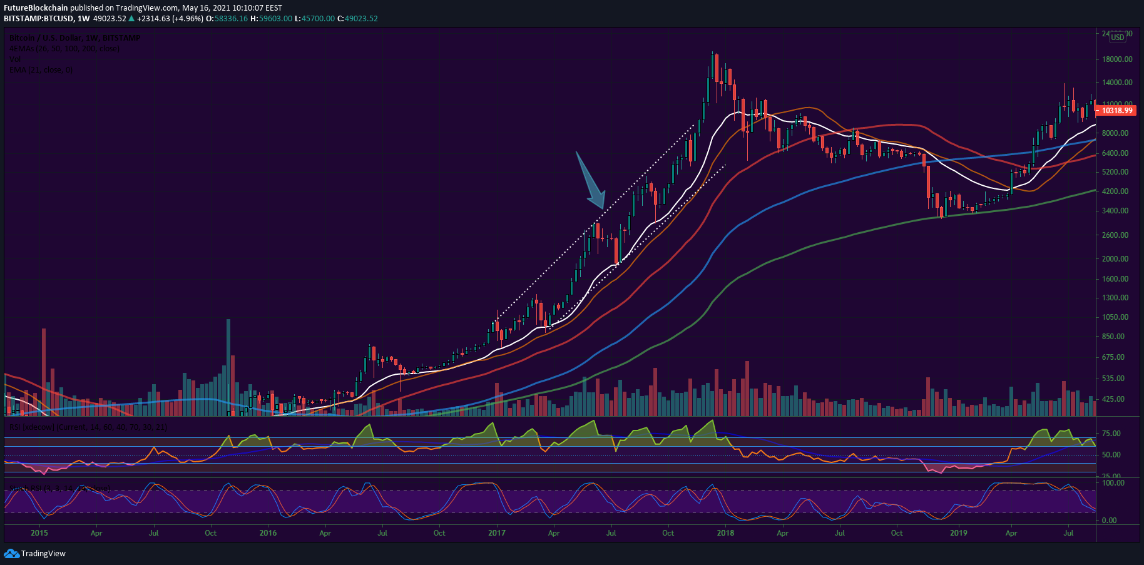This screenshot has height=565, width=1144.
Task: Select the Stoch RSI indicator legend
Action: pos(59,488)
